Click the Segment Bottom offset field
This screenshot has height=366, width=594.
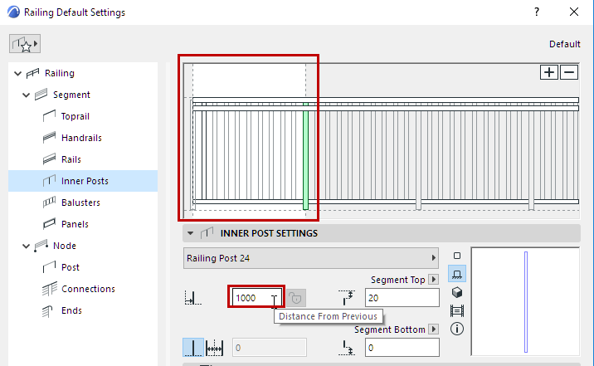click(402, 348)
